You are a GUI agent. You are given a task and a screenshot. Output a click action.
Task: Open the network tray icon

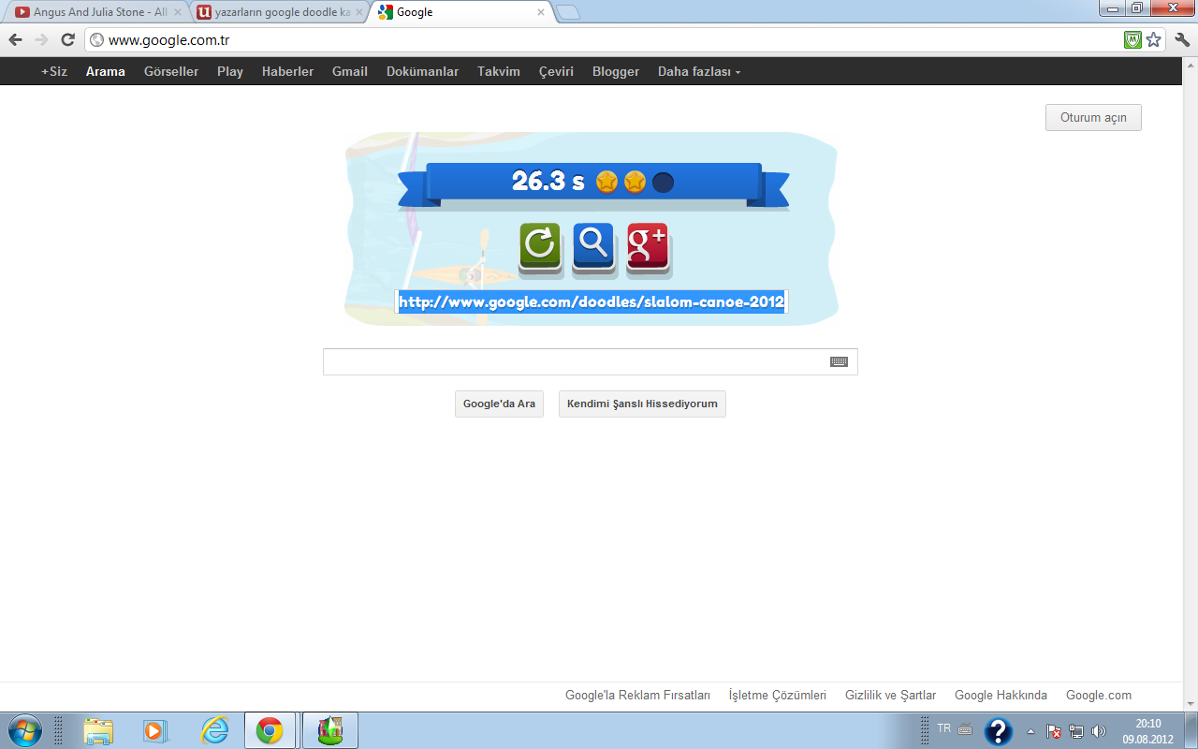(x=1076, y=731)
